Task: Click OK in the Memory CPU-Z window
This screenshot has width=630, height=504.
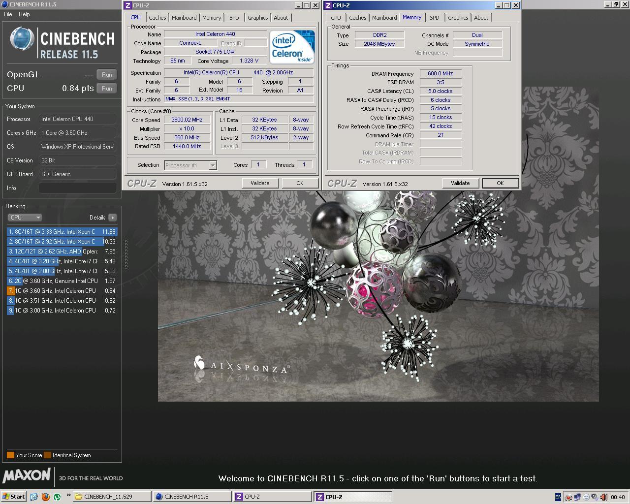Action: pyautogui.click(x=500, y=183)
